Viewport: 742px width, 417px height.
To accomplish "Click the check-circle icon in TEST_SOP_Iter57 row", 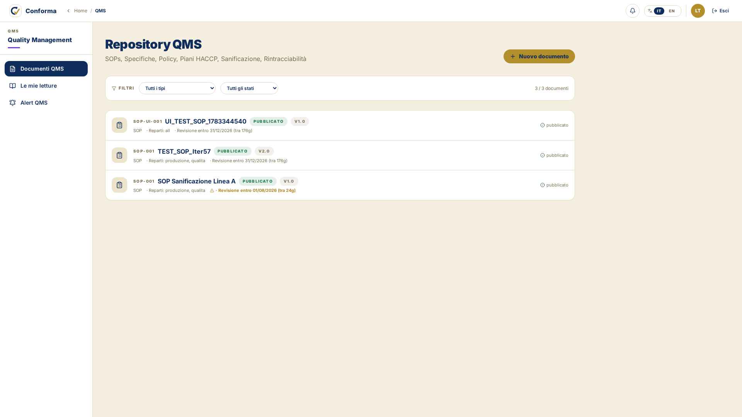I will pos(543,155).
